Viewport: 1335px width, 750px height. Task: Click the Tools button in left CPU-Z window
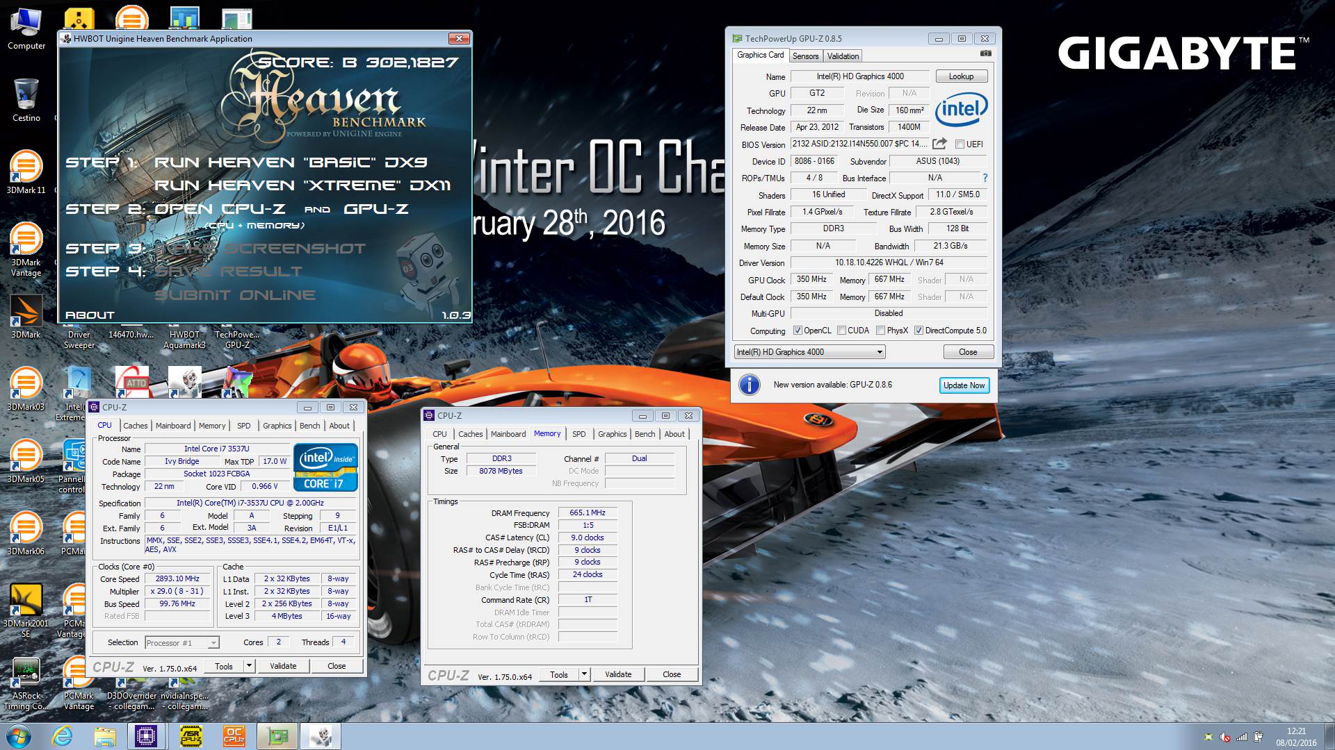224,666
